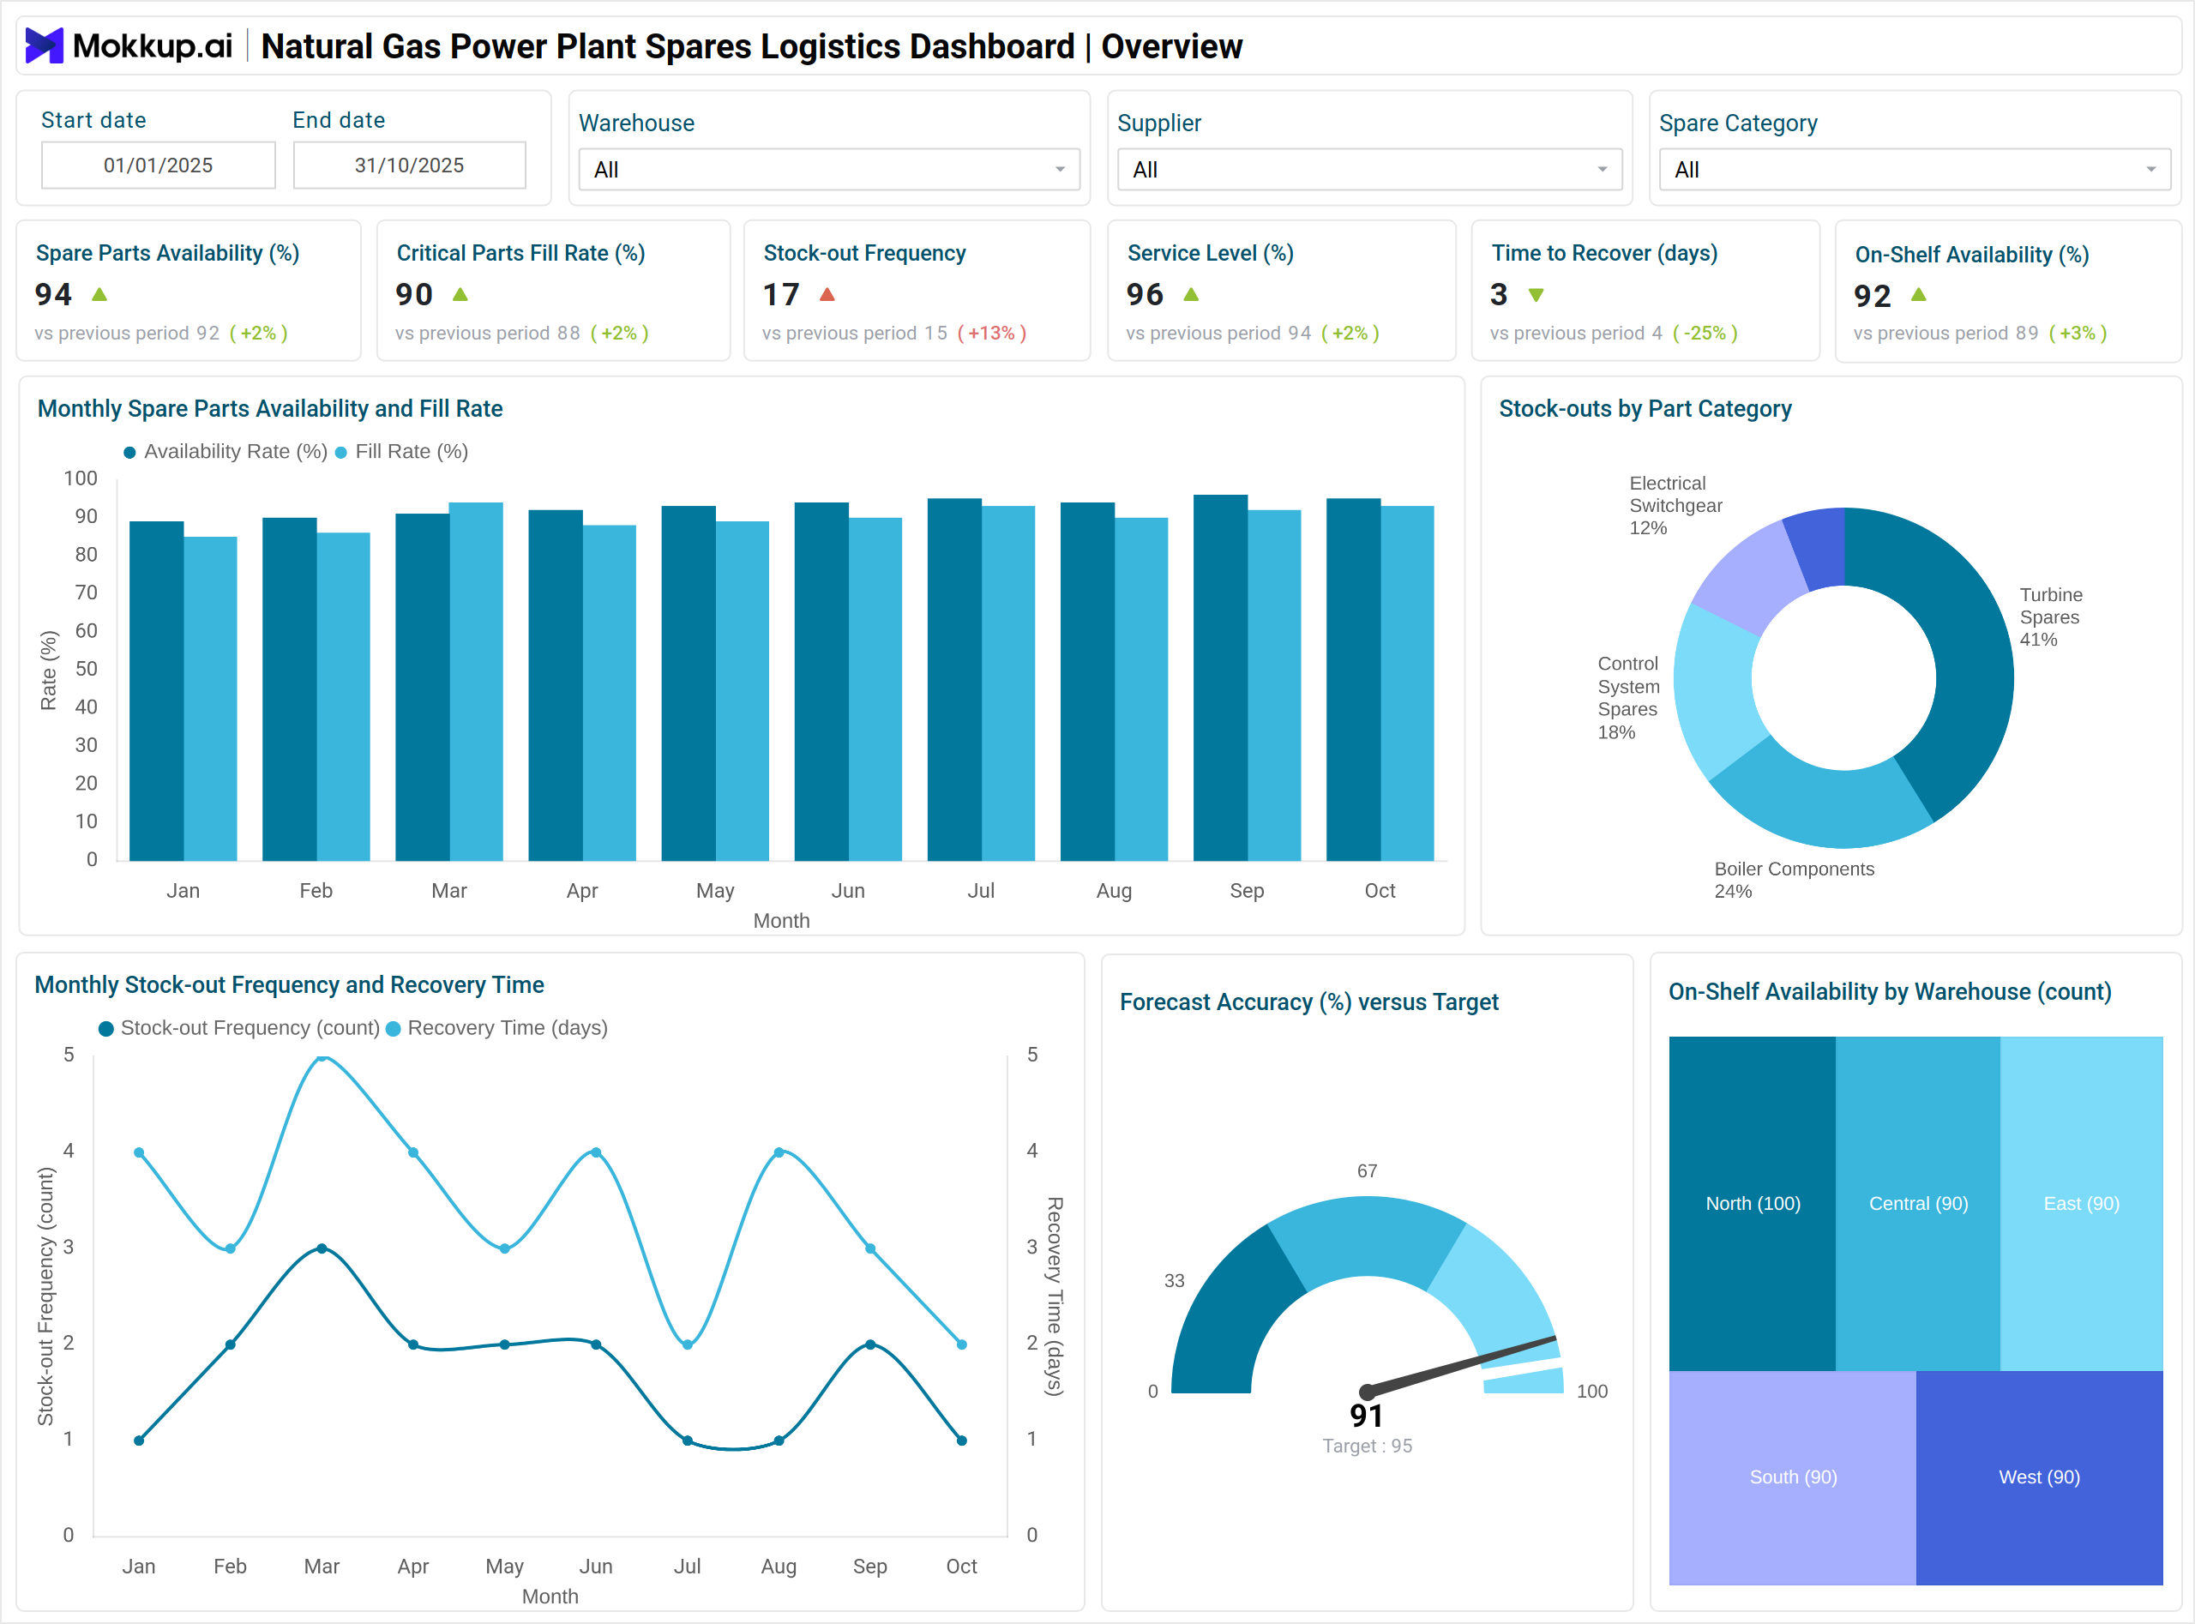Select the Electrical Switchgear donut segment
Viewport: 2195px width, 1624px height.
coord(1750,578)
